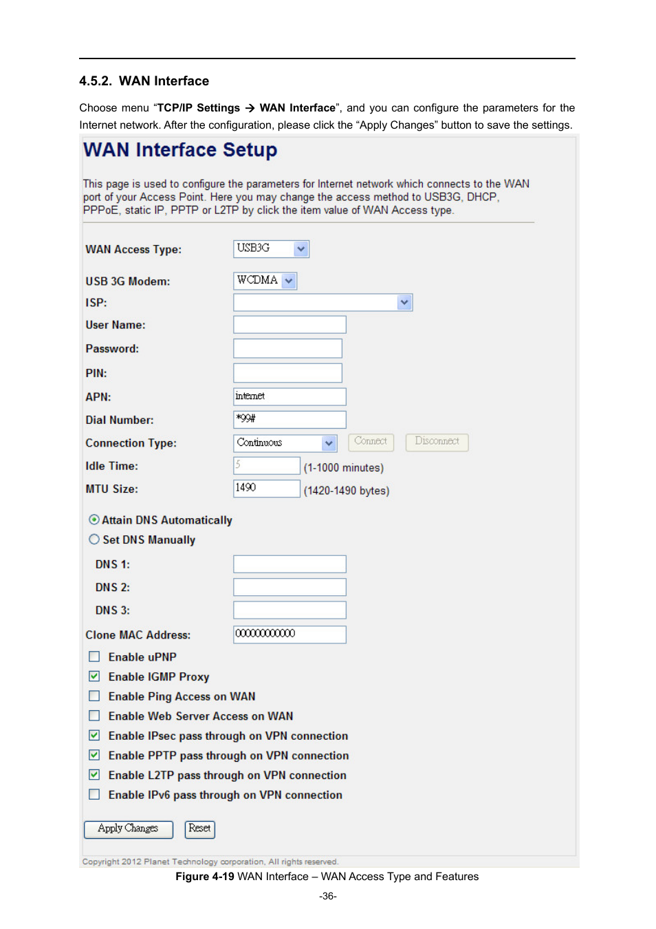Screen dimensions: 656x929
Task: Click the Dial Number field
Action: click(x=289, y=420)
